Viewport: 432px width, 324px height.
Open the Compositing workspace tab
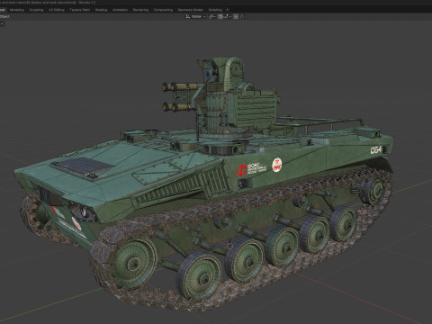tap(163, 10)
